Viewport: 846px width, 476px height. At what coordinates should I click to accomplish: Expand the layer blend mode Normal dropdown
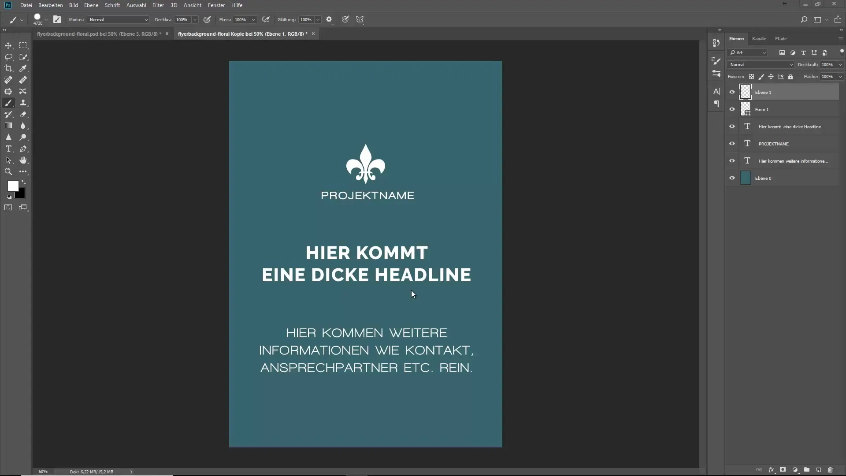click(x=761, y=64)
